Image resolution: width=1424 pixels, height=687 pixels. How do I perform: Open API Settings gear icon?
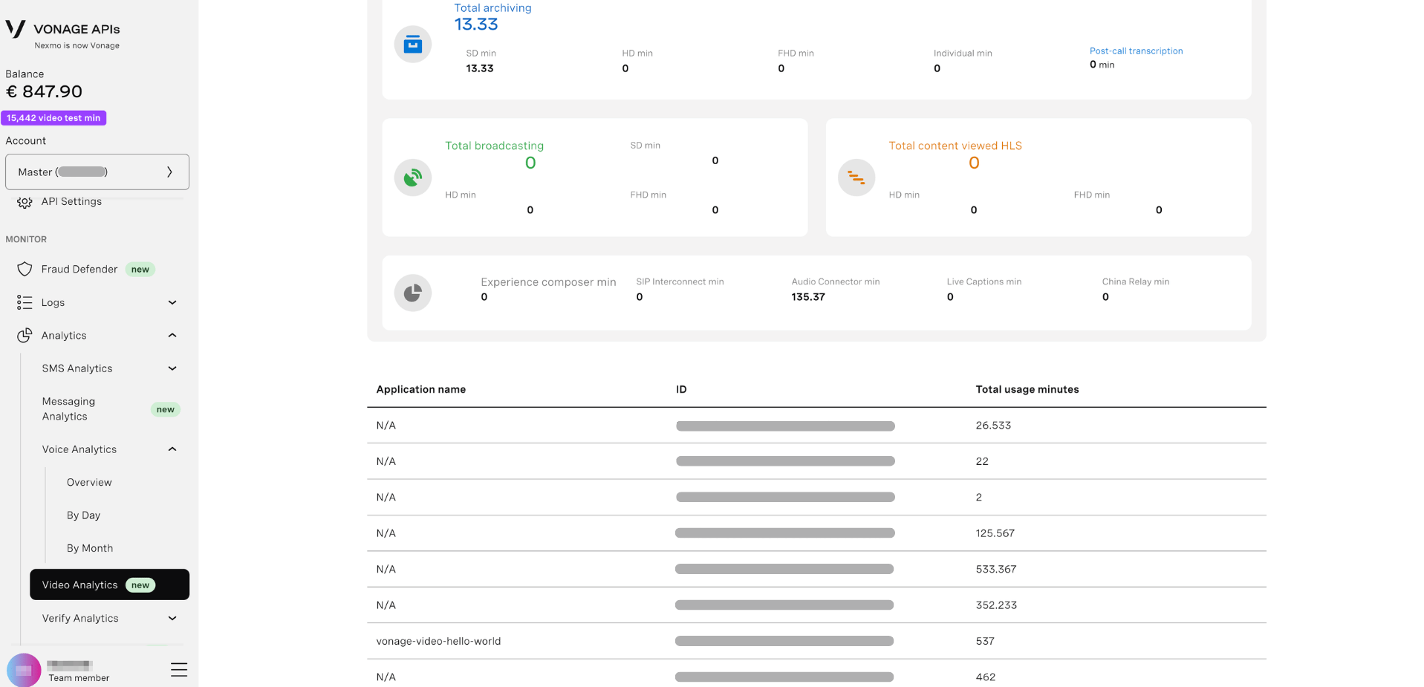[25, 202]
